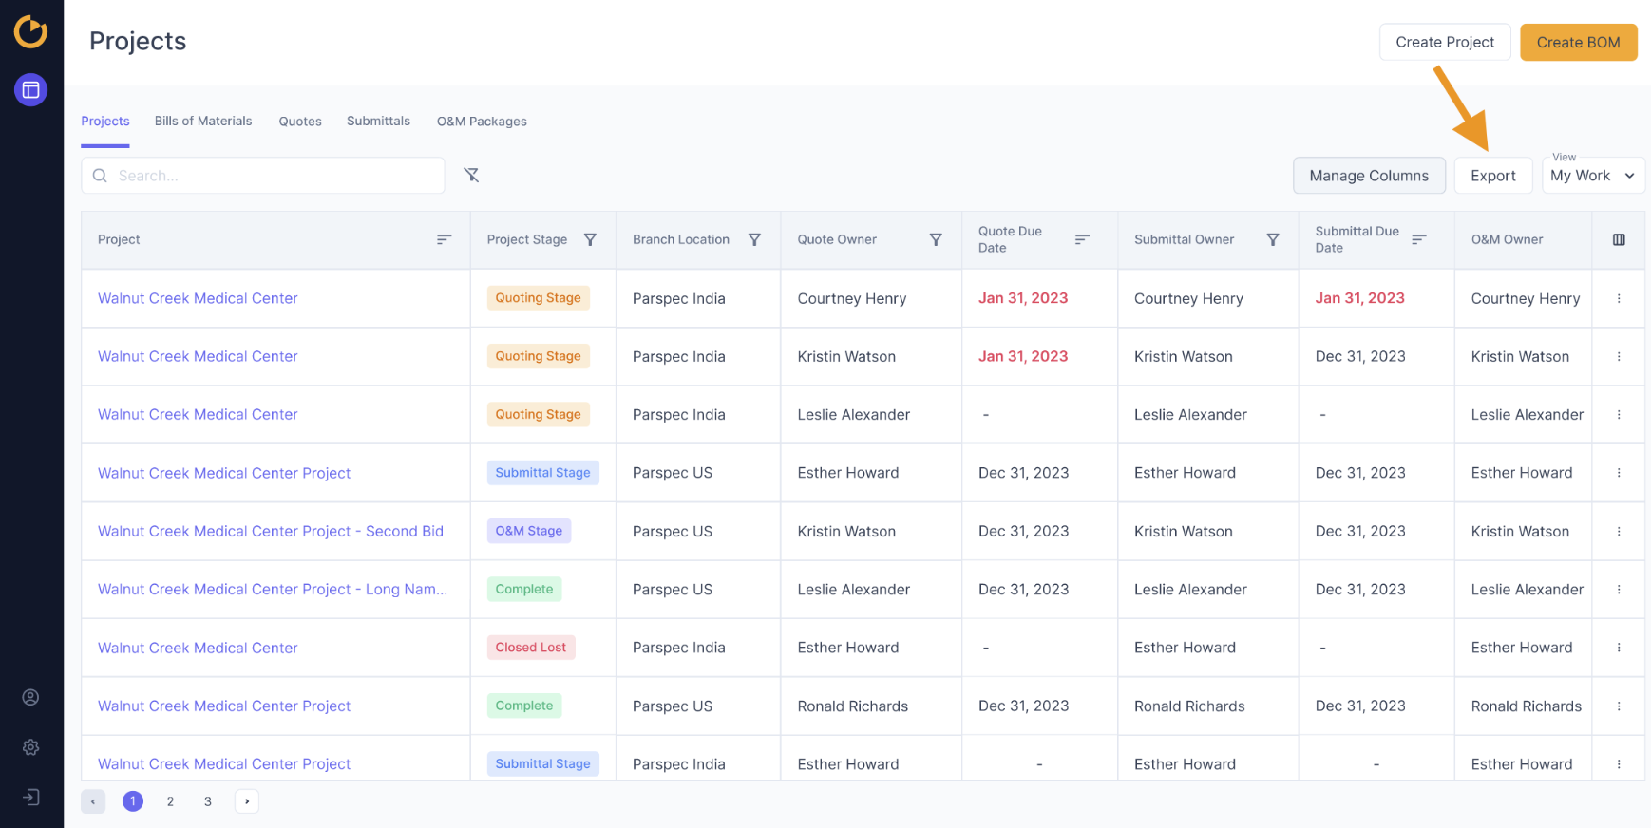Go to page 2 of results
The height and width of the screenshot is (828, 1651).
click(170, 801)
